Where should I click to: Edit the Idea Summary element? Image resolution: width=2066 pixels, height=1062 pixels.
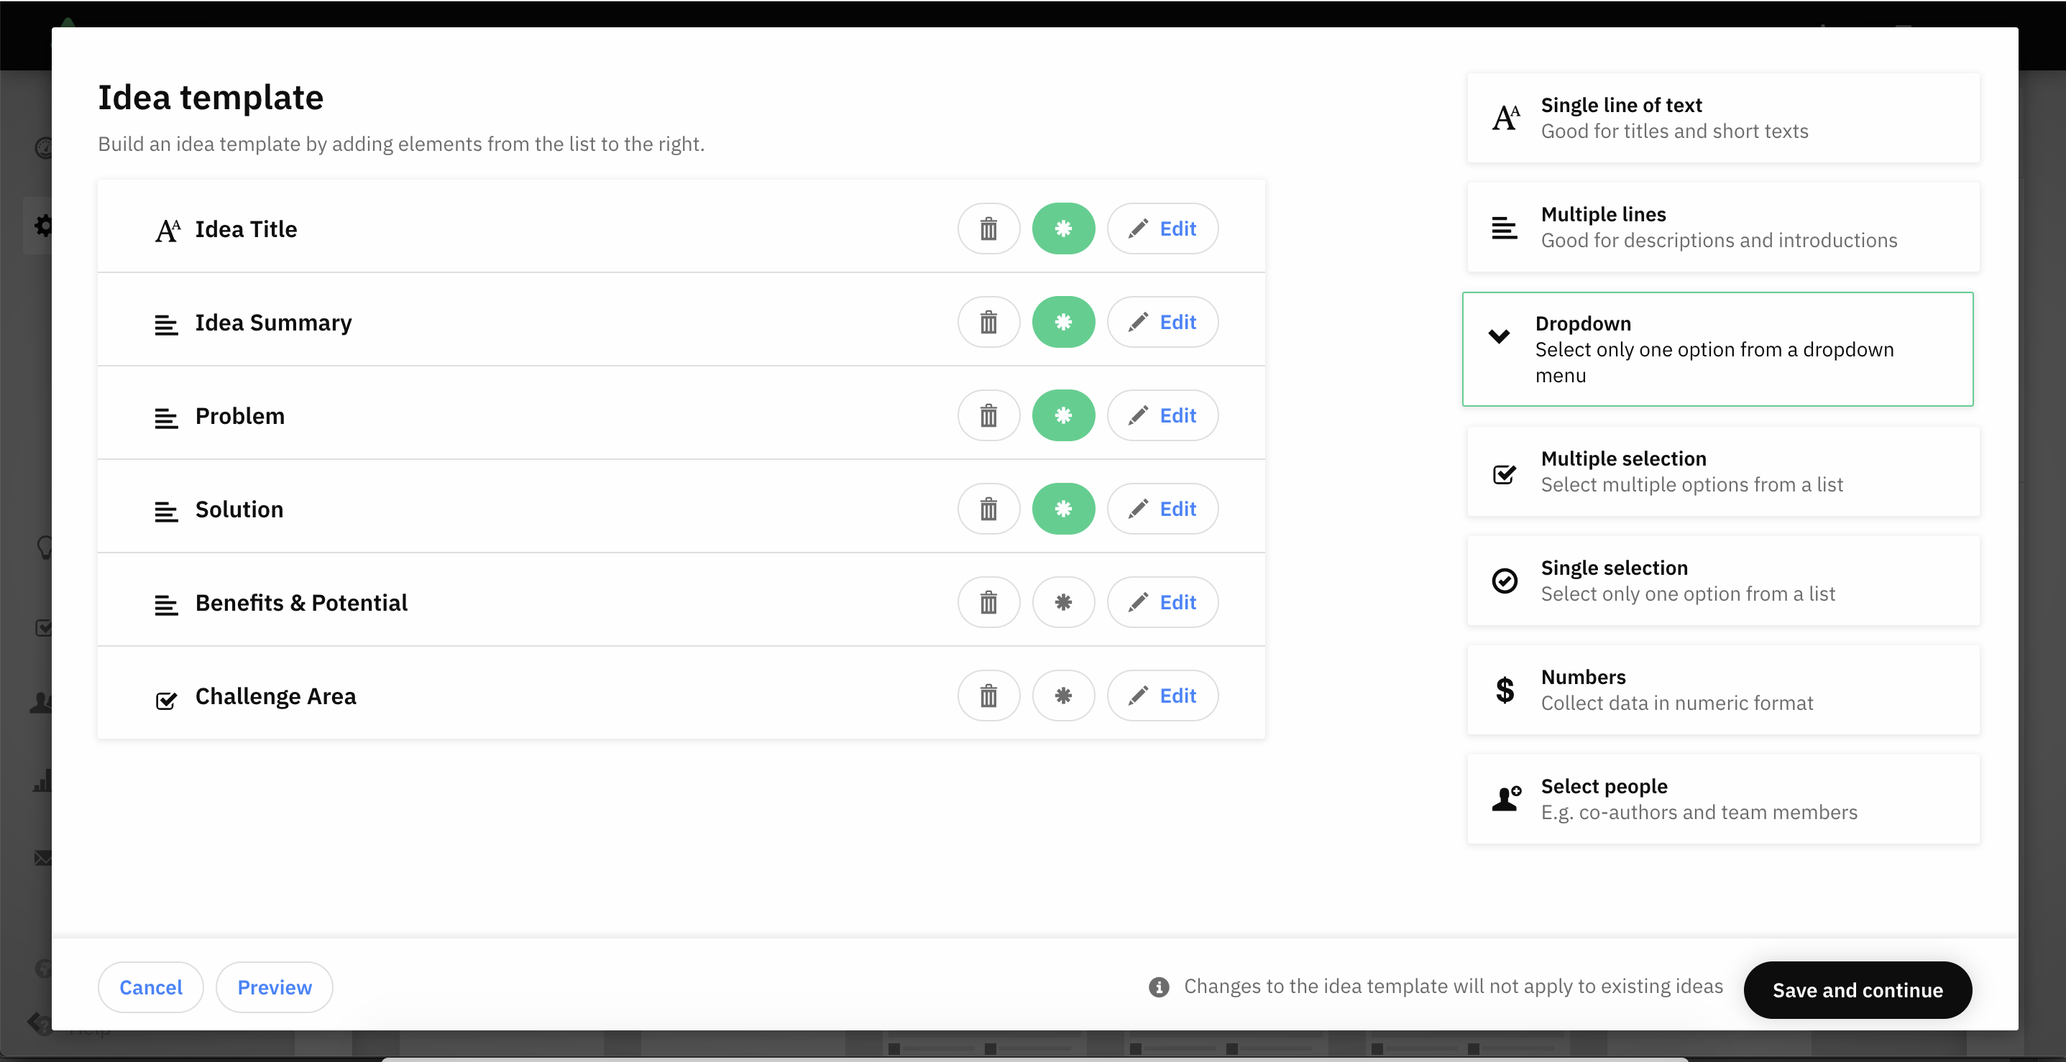(x=1162, y=322)
